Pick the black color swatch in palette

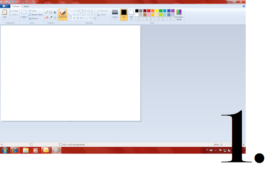pyautogui.click(x=137, y=11)
